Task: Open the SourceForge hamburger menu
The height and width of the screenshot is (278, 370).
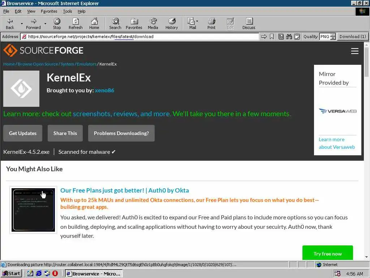Action: point(355,51)
